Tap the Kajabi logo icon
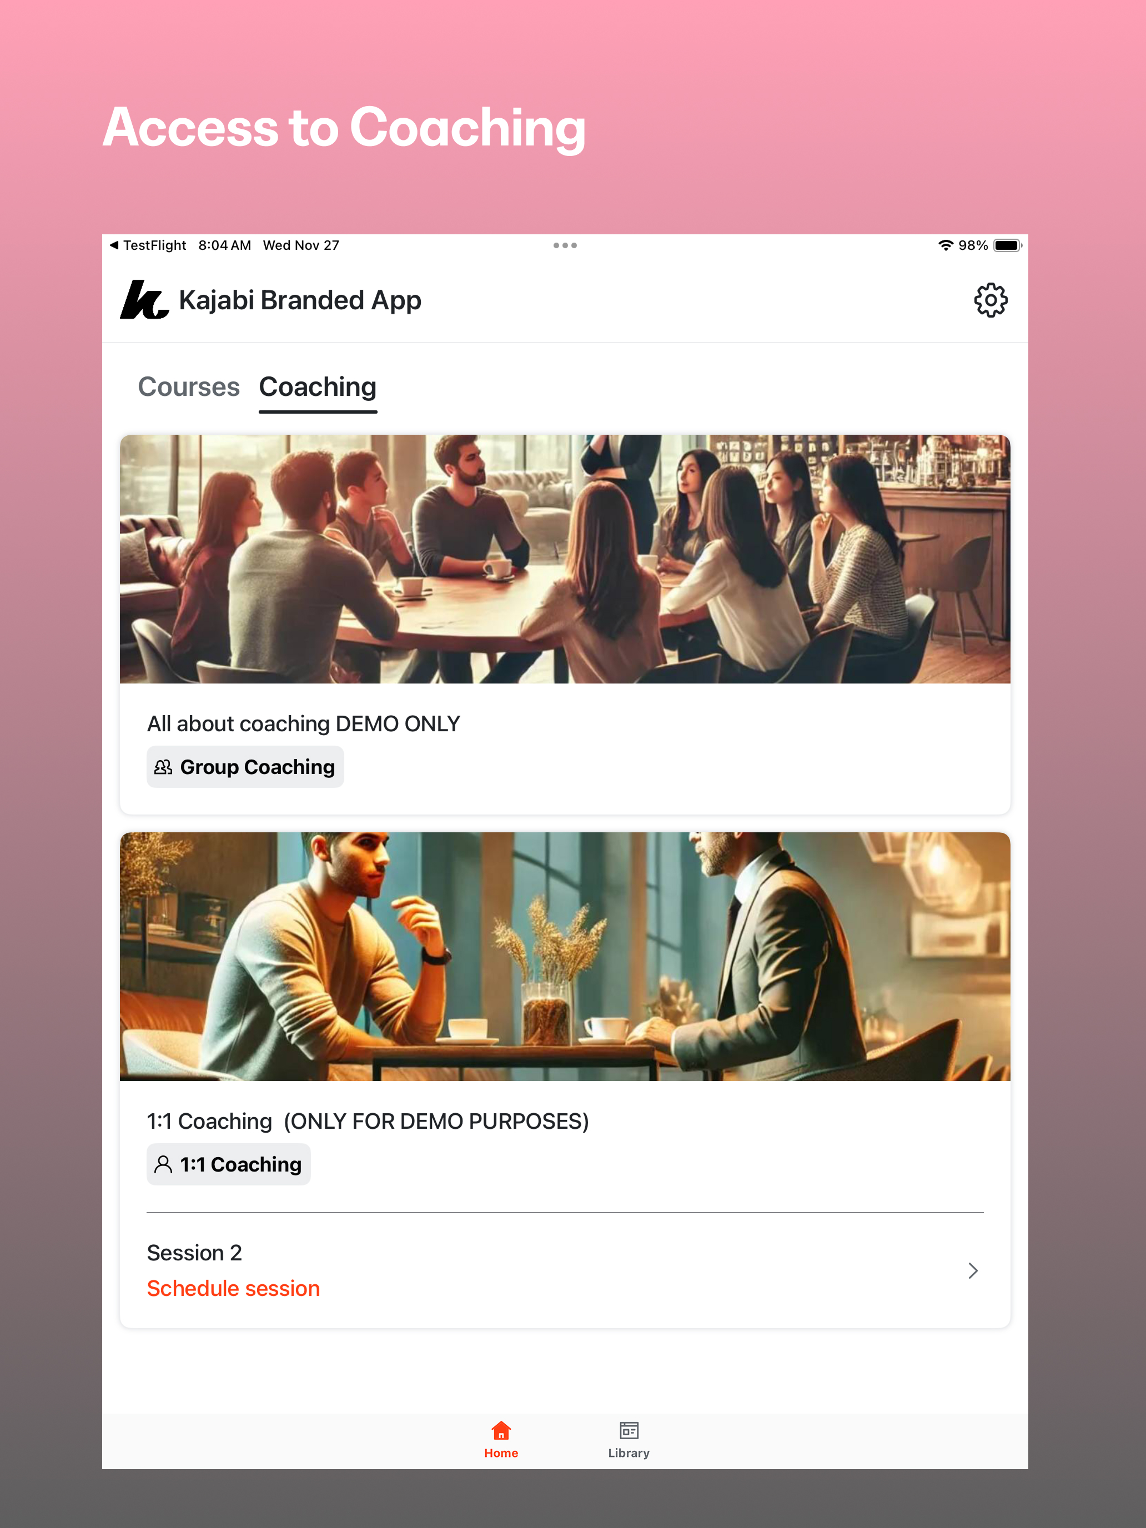Screen dimensions: 1146x1528 pos(144,300)
